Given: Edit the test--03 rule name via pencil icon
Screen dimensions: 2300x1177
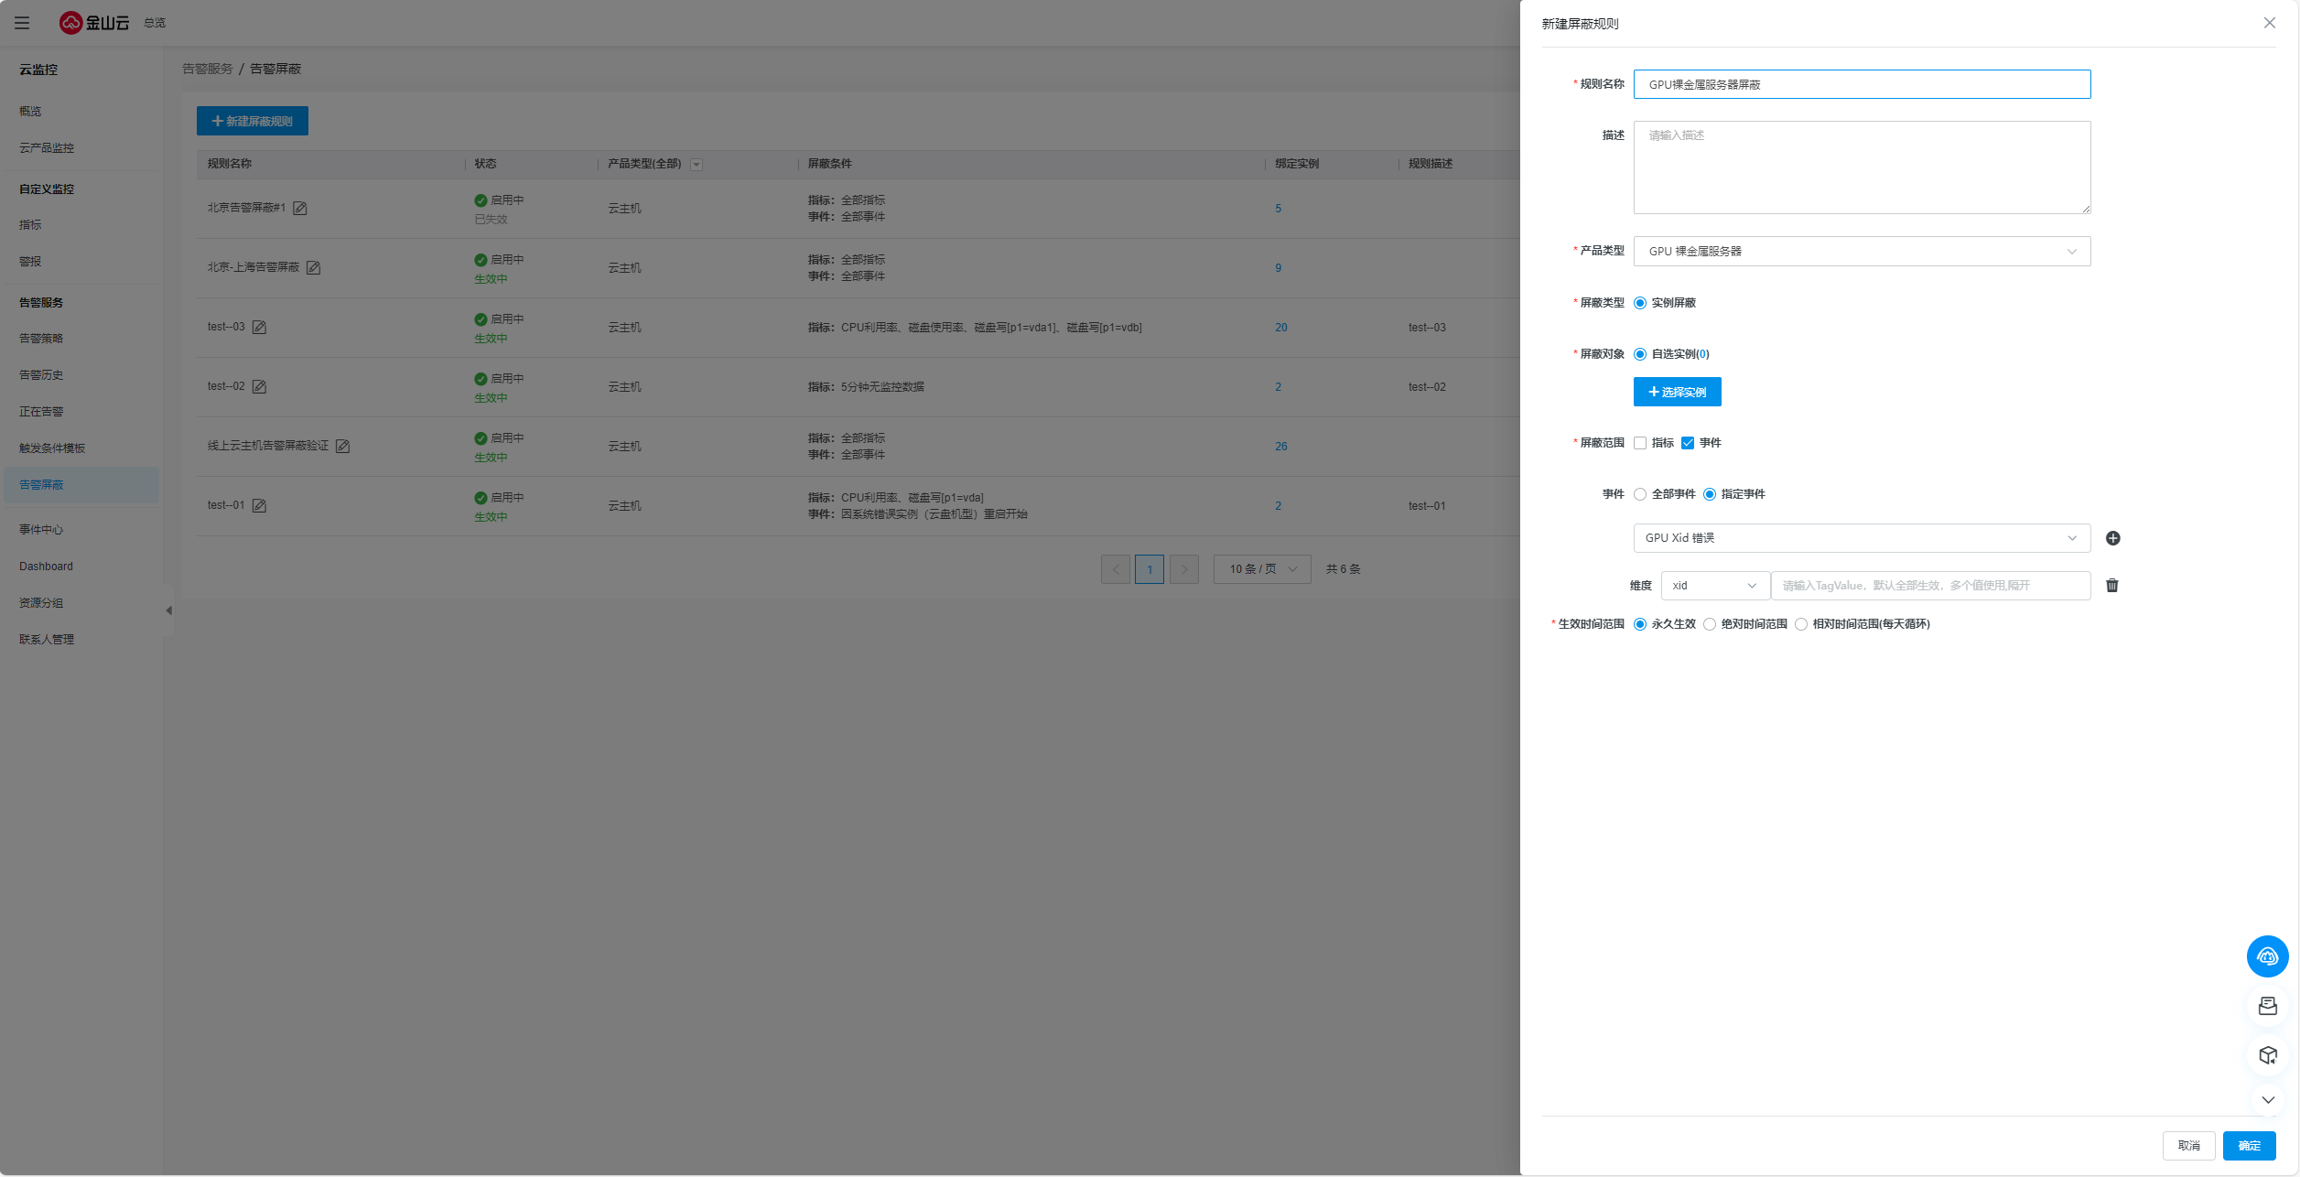Looking at the screenshot, I should click(x=260, y=328).
